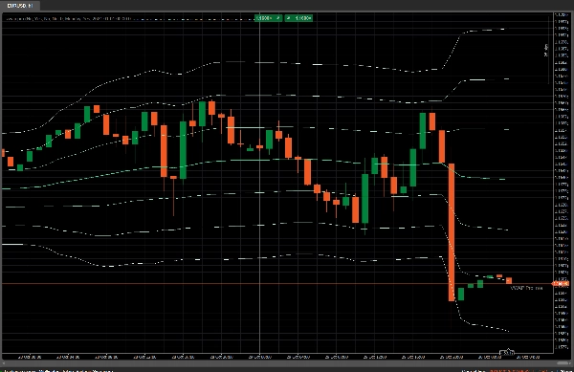
Task: Click the right green quick-trade price button
Action: click(x=298, y=18)
